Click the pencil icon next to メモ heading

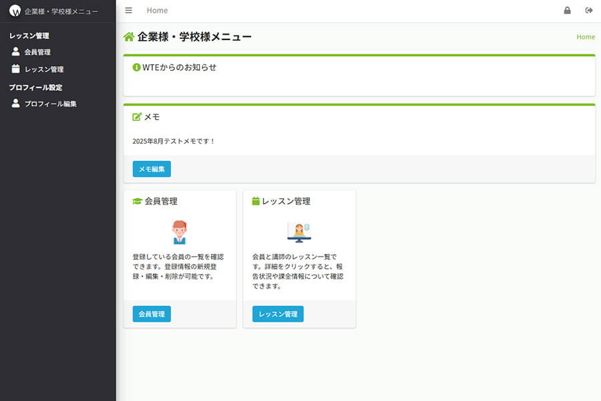(137, 116)
